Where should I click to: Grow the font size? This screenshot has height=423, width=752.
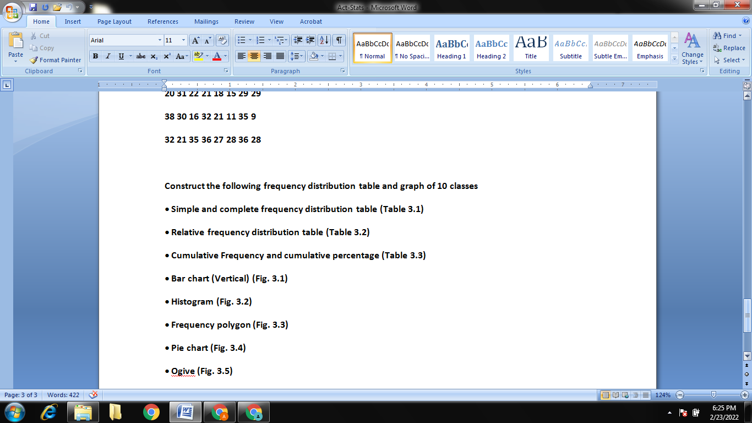(x=195, y=40)
